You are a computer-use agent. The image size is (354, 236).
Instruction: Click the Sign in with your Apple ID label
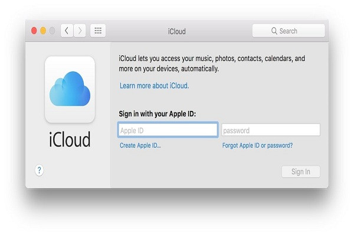pyautogui.click(x=158, y=114)
